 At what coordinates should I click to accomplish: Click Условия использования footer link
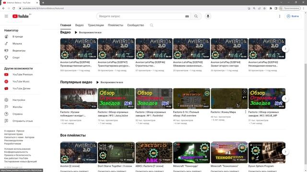[17, 149]
